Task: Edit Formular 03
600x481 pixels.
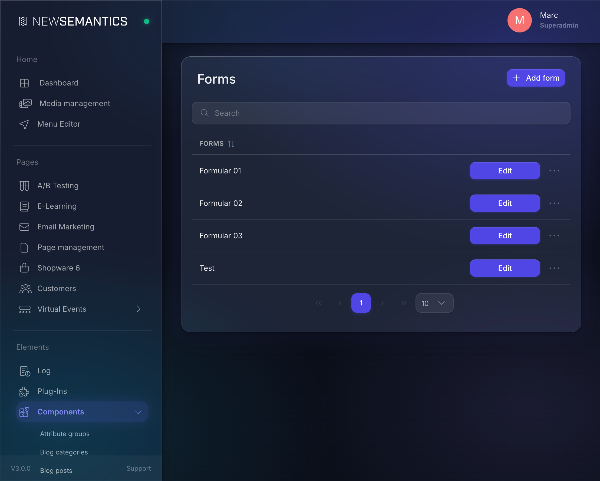Action: 505,236
